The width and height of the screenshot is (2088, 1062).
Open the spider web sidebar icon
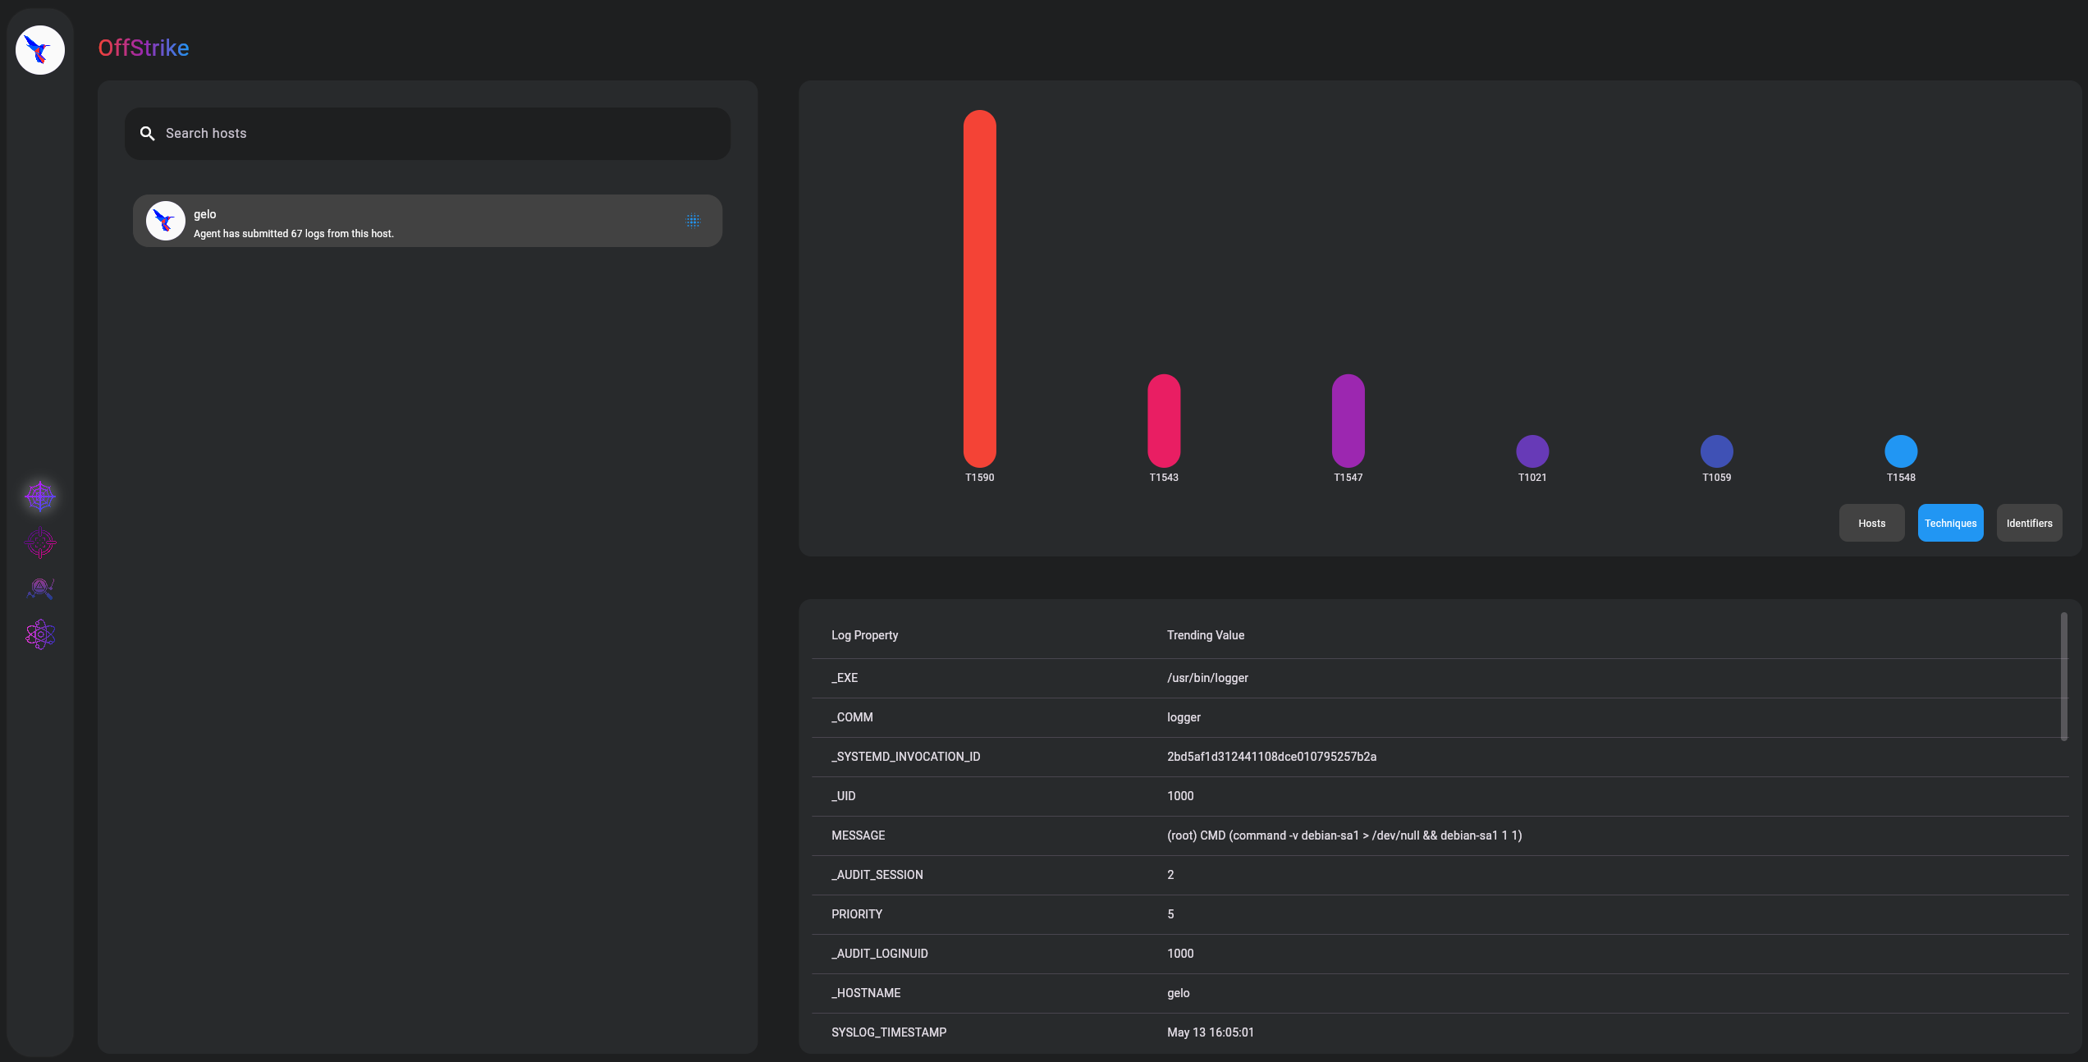click(40, 497)
